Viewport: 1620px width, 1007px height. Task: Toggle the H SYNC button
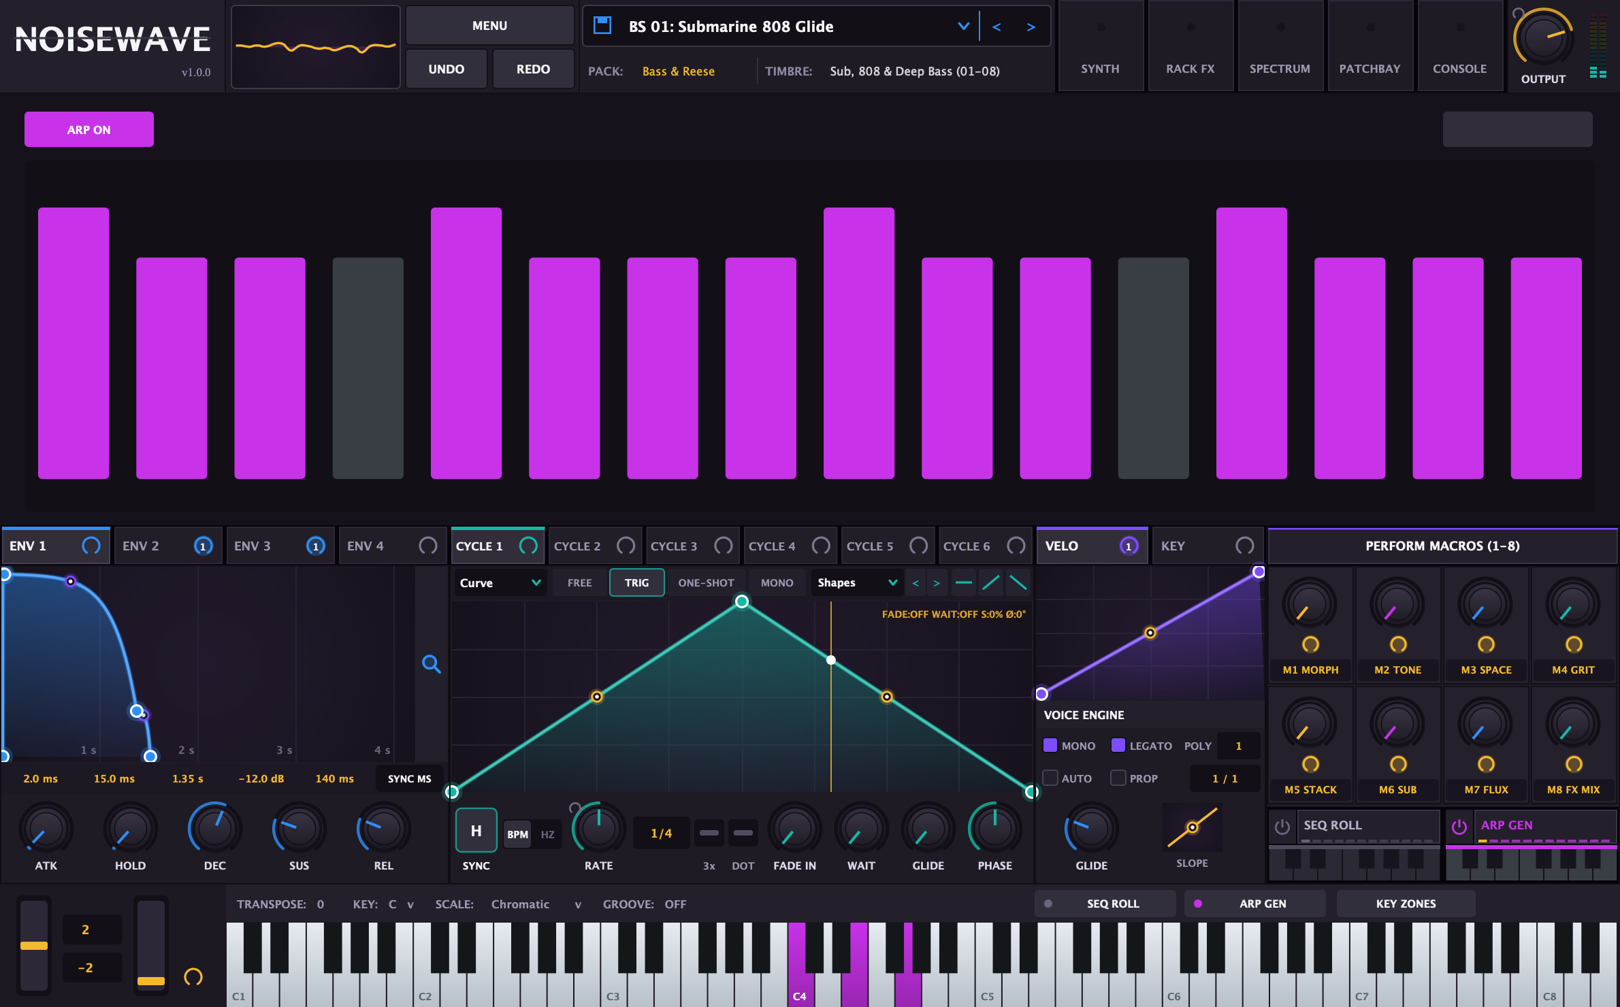(476, 830)
